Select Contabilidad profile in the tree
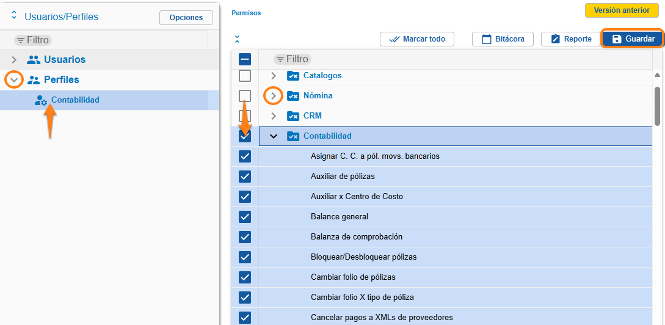The width and height of the screenshot is (665, 325). (75, 100)
